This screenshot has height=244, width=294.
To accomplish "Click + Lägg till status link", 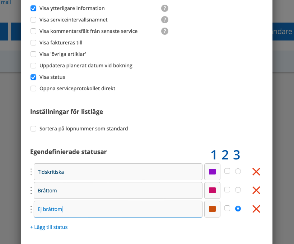I will [49, 227].
